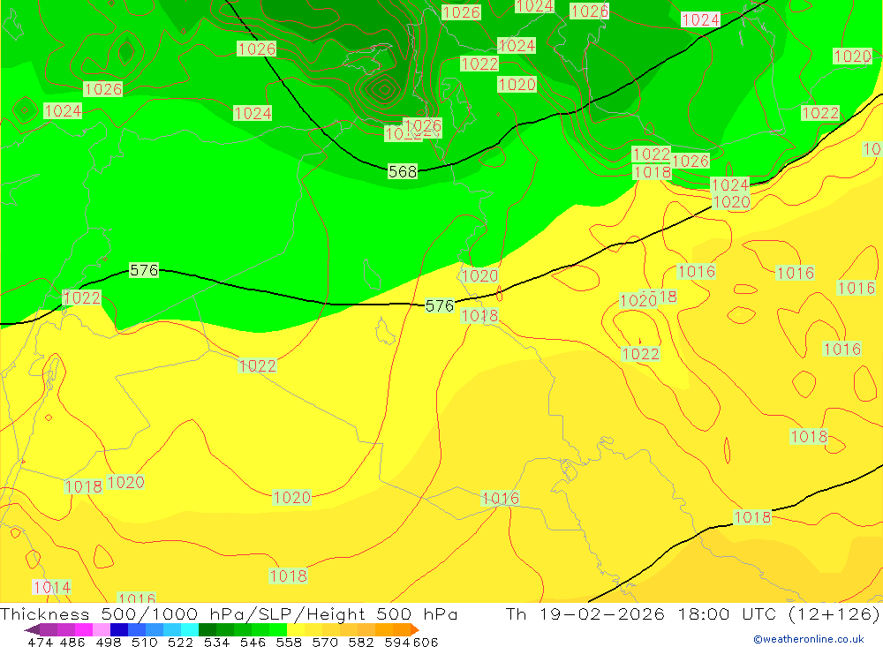883x647 pixels.
Task: Click the purple left arrow on the legend
Action: (x=32, y=629)
